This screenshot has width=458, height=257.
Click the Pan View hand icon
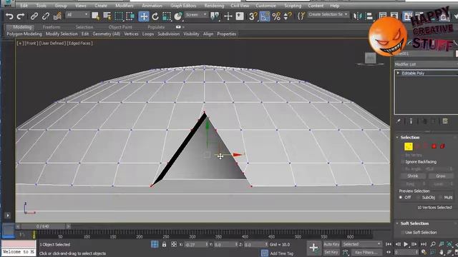pos(442,252)
